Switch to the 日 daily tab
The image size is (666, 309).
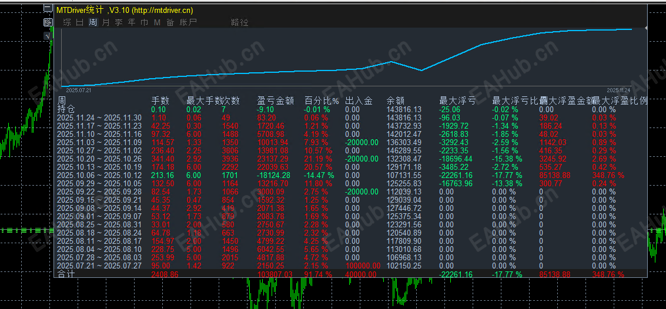pyautogui.click(x=80, y=22)
